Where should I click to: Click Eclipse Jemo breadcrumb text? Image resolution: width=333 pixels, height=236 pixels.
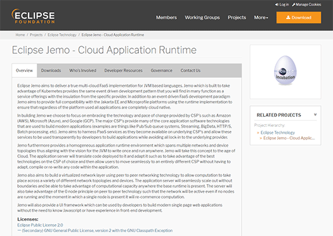pos(113,35)
